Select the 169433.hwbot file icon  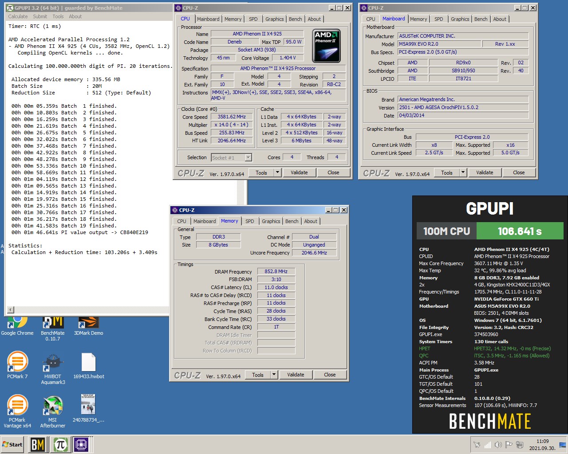click(89, 365)
